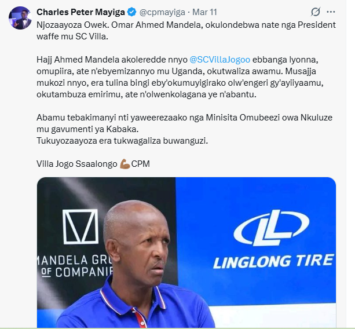The width and height of the screenshot is (355, 329).
Task: Open the @cpmayiga handle link
Action: pyautogui.click(x=162, y=12)
